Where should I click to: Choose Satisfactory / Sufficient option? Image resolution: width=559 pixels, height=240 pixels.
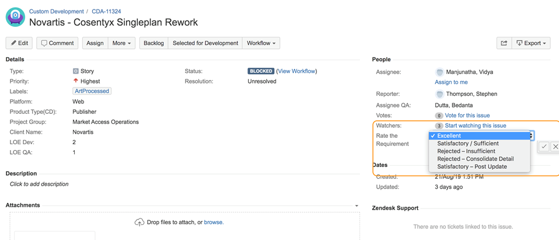(480, 144)
